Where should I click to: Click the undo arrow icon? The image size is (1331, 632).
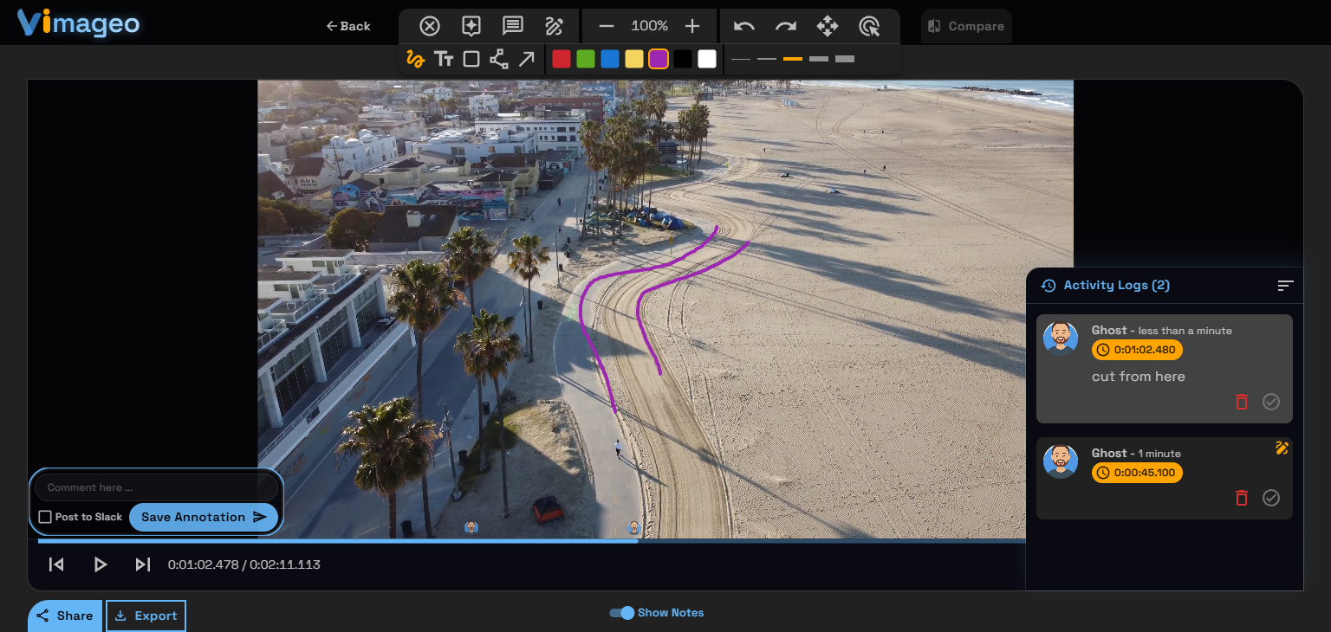tap(743, 26)
